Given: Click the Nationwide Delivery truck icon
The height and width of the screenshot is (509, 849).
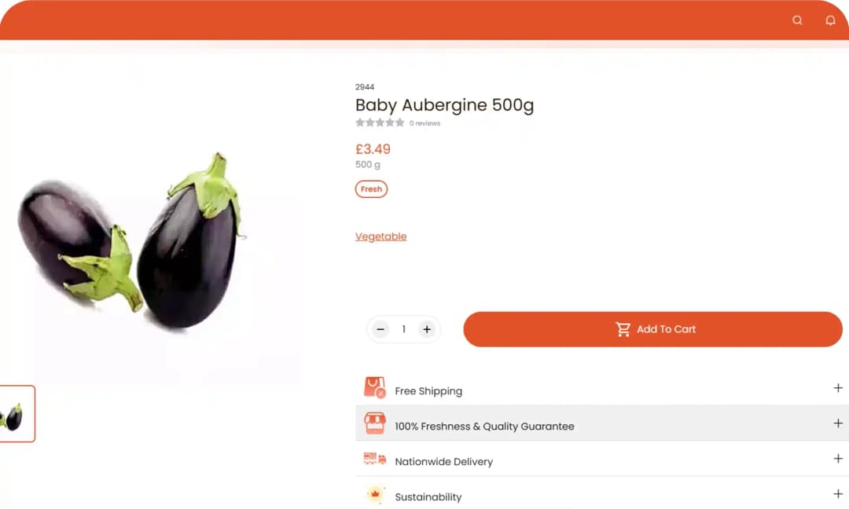Looking at the screenshot, I should pyautogui.click(x=375, y=460).
